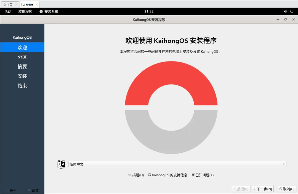298x194 pixels.
Task: Open 已知问题(K) known issues
Action: click(203, 175)
